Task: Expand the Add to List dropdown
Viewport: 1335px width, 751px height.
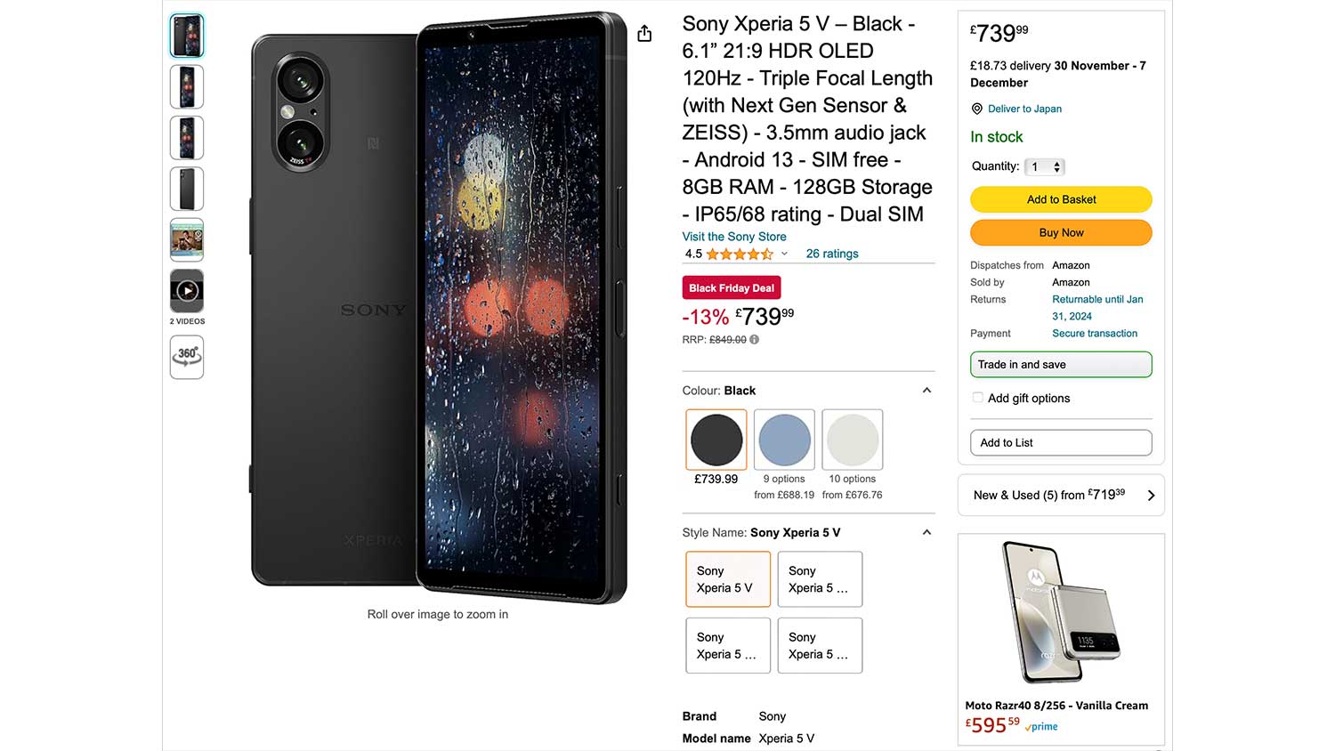Action: (x=1060, y=442)
